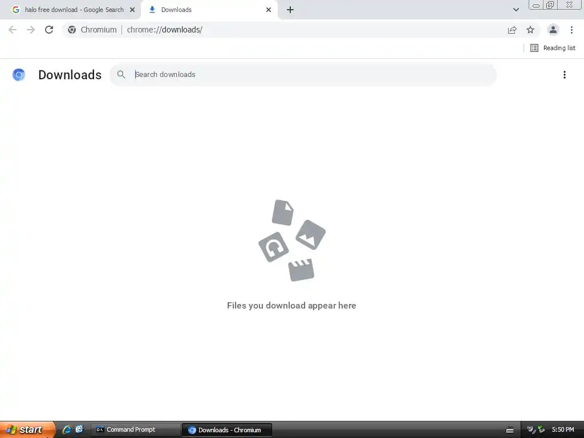Open the Downloads page more actions menu

[x=565, y=75]
